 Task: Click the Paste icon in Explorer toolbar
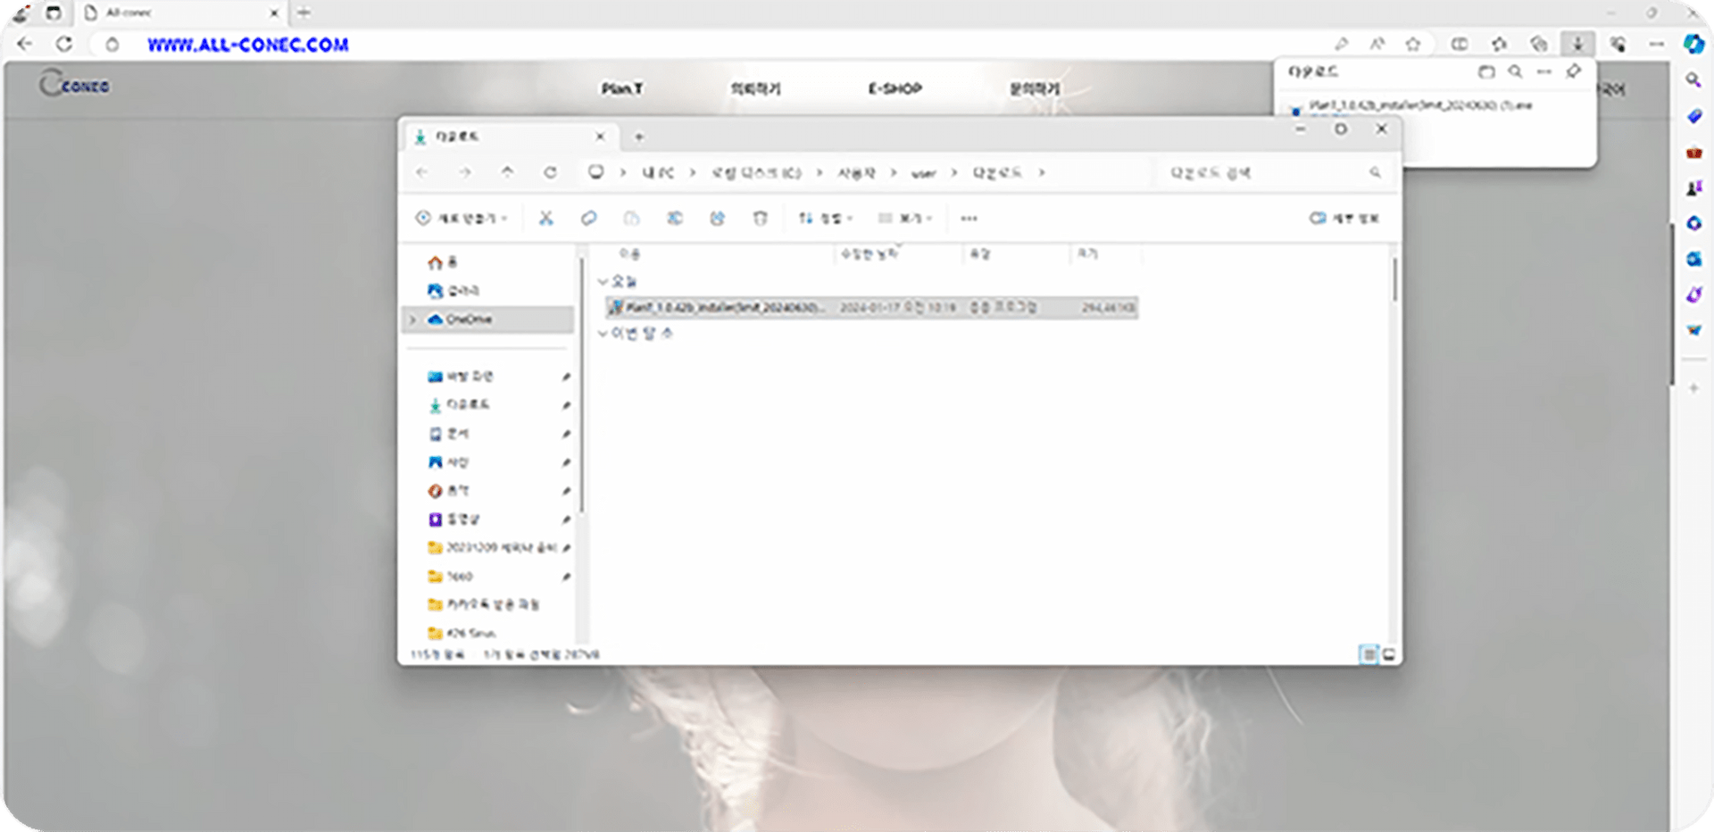[x=631, y=218]
